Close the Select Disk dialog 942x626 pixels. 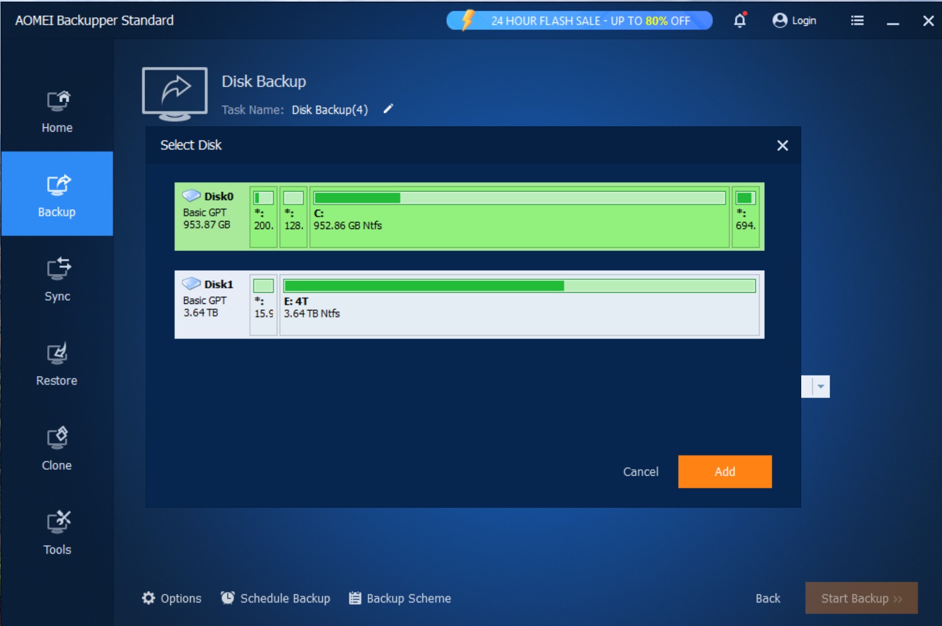click(783, 146)
